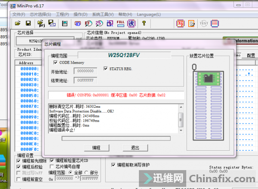
Task: Click the read chip (读) icon
Action: (x=131, y=24)
